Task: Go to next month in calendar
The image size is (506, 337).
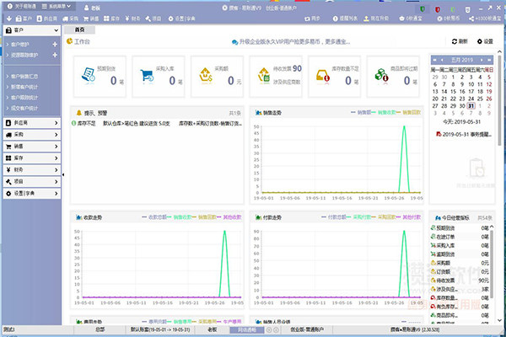Action: 482,60
